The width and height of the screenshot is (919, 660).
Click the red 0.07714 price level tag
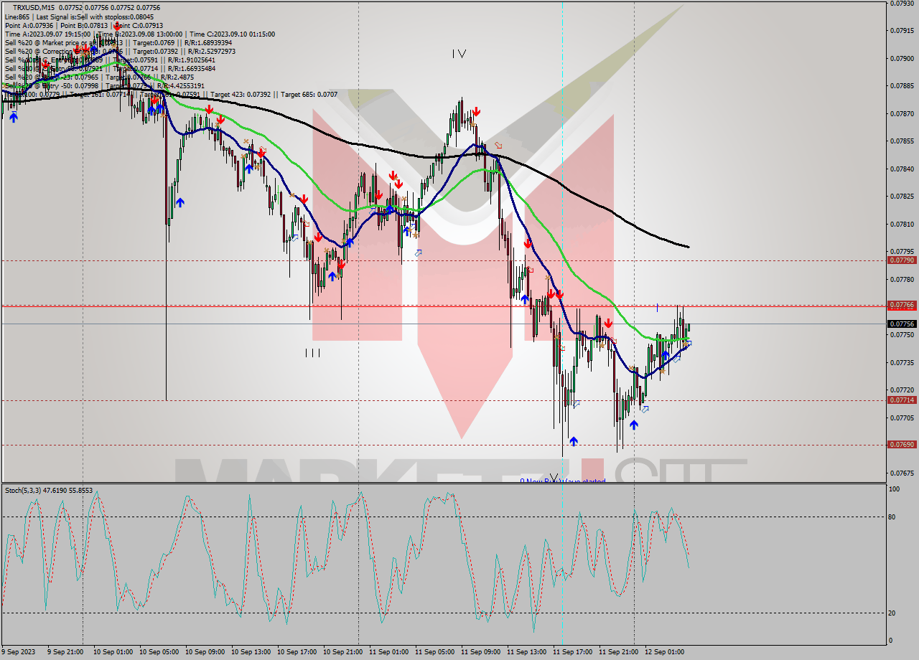coord(902,400)
